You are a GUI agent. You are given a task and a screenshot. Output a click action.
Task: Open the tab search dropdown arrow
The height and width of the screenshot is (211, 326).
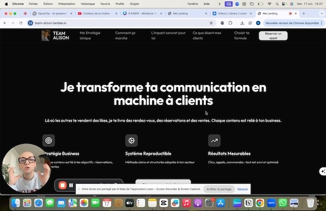pos(322,14)
